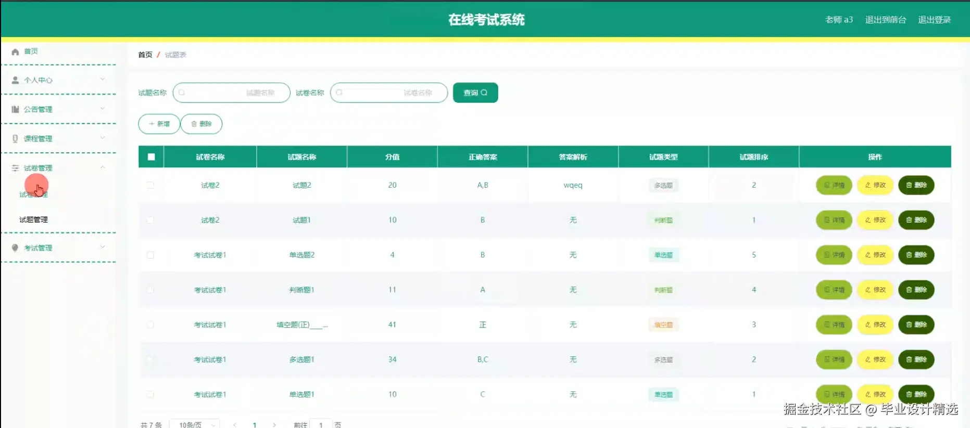Open 个人中心 in the sidebar
The image size is (970, 428).
tap(38, 80)
